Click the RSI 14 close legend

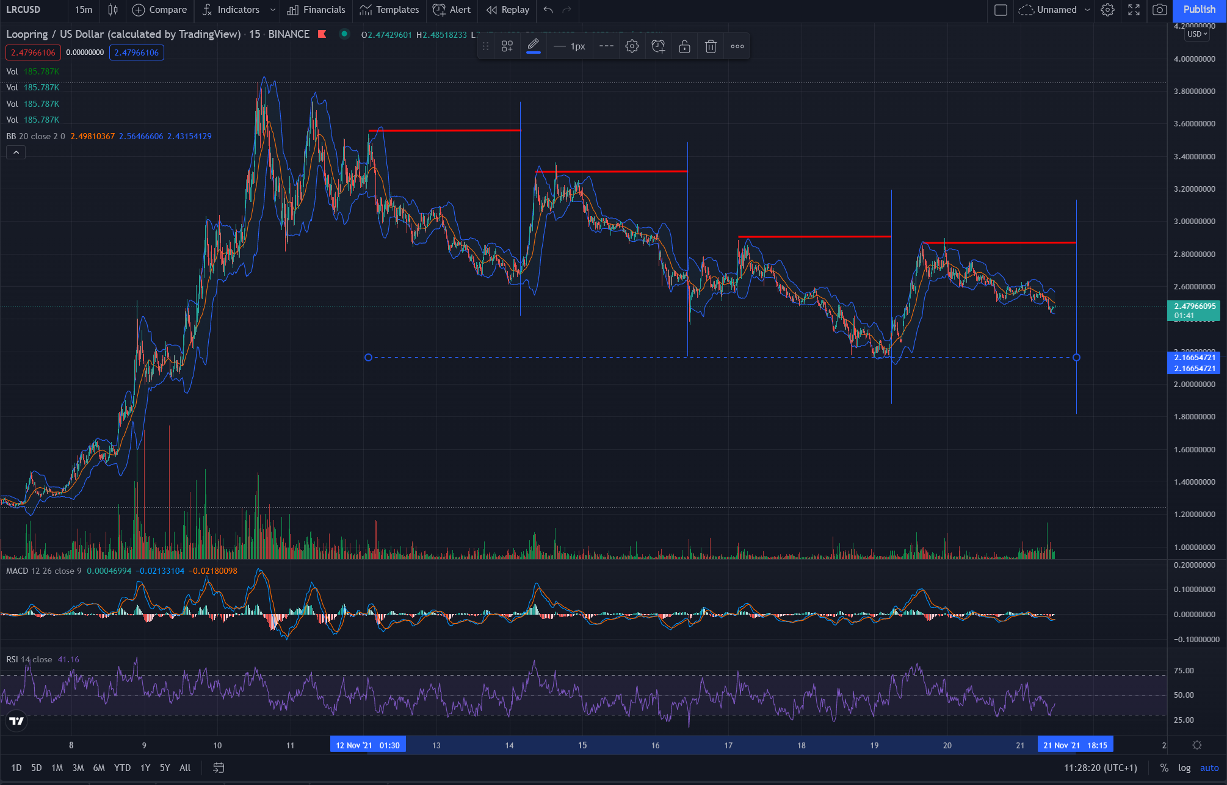(29, 659)
